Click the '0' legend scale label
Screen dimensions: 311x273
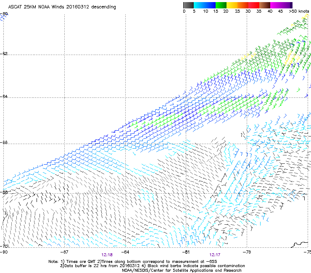pyautogui.click(x=184, y=11)
